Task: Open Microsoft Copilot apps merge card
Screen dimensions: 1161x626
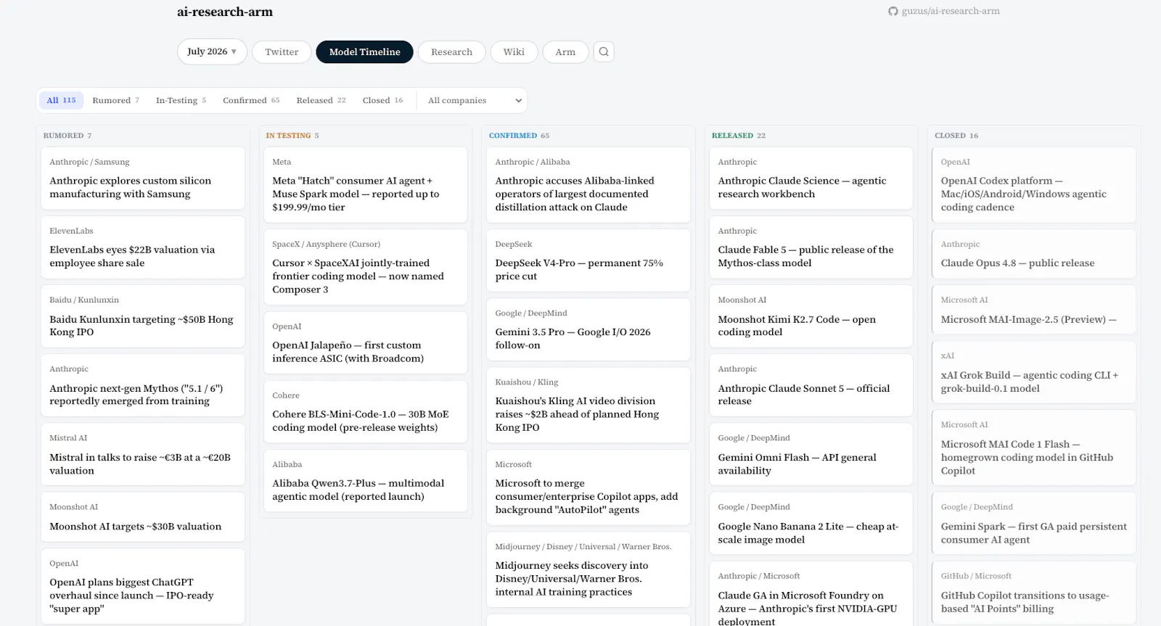Action: click(x=588, y=487)
